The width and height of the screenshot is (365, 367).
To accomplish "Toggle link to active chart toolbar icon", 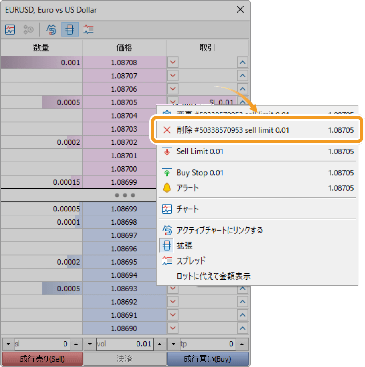I will (x=51, y=30).
